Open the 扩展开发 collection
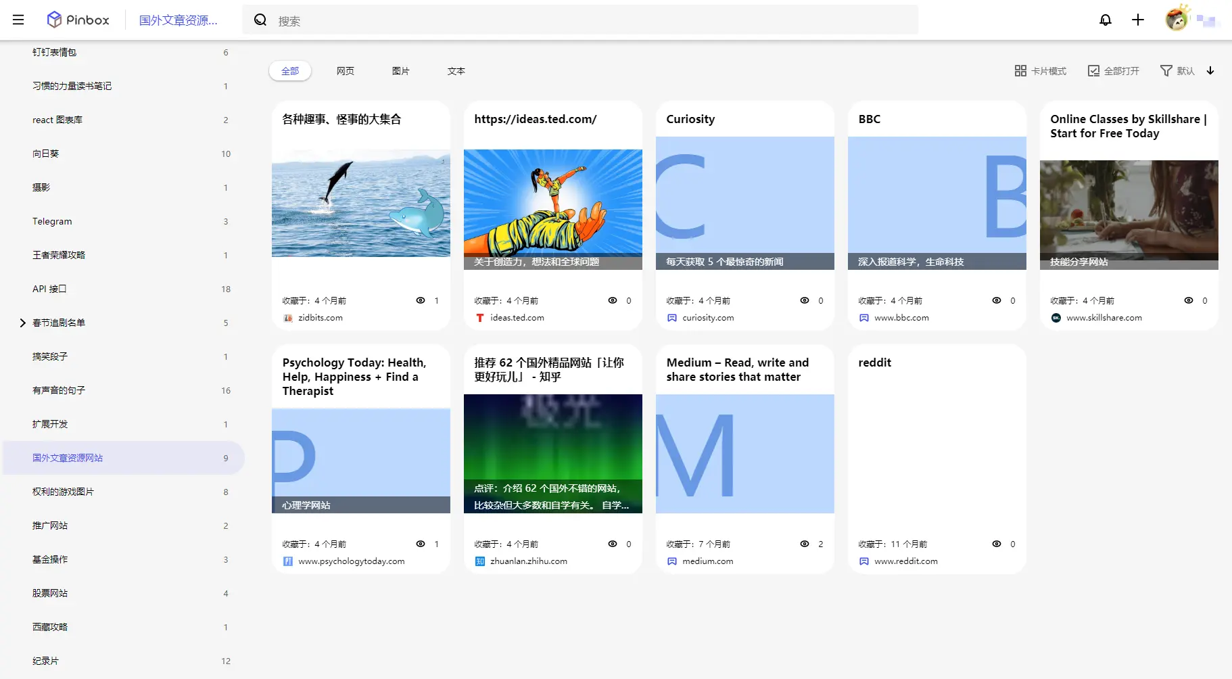This screenshot has height=679, width=1232. tap(123, 424)
